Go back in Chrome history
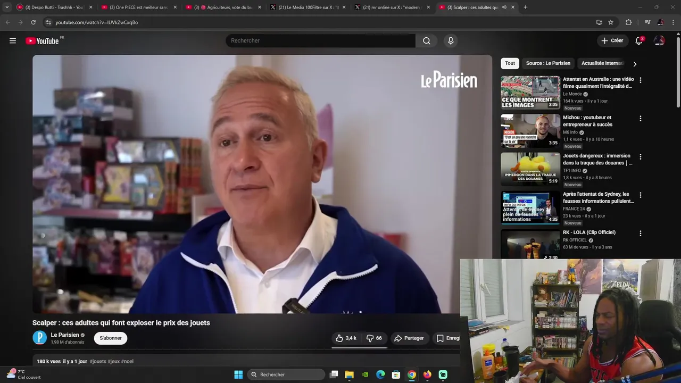Viewport: 681px width, 383px height. pyautogui.click(x=7, y=22)
